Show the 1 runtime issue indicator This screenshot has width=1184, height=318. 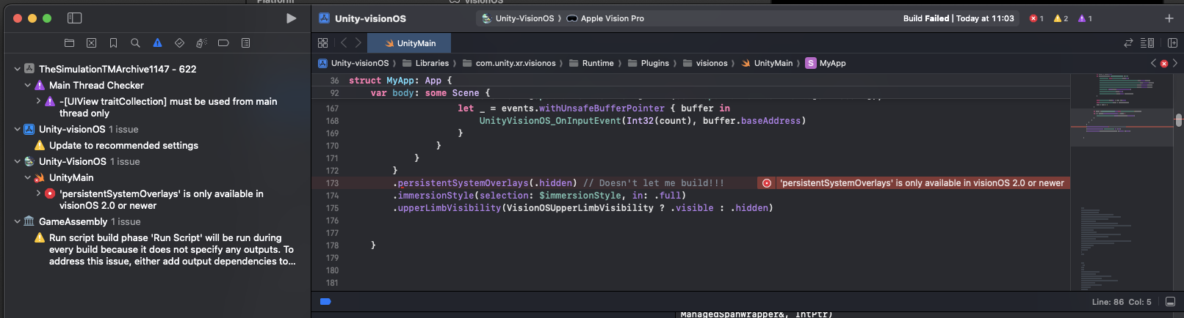click(1085, 18)
